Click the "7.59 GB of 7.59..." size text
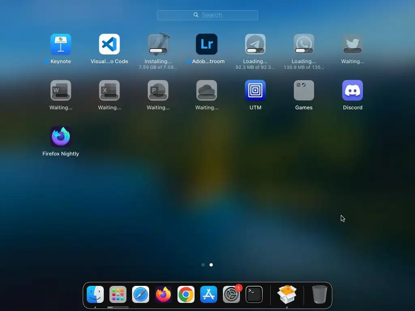 click(x=158, y=68)
